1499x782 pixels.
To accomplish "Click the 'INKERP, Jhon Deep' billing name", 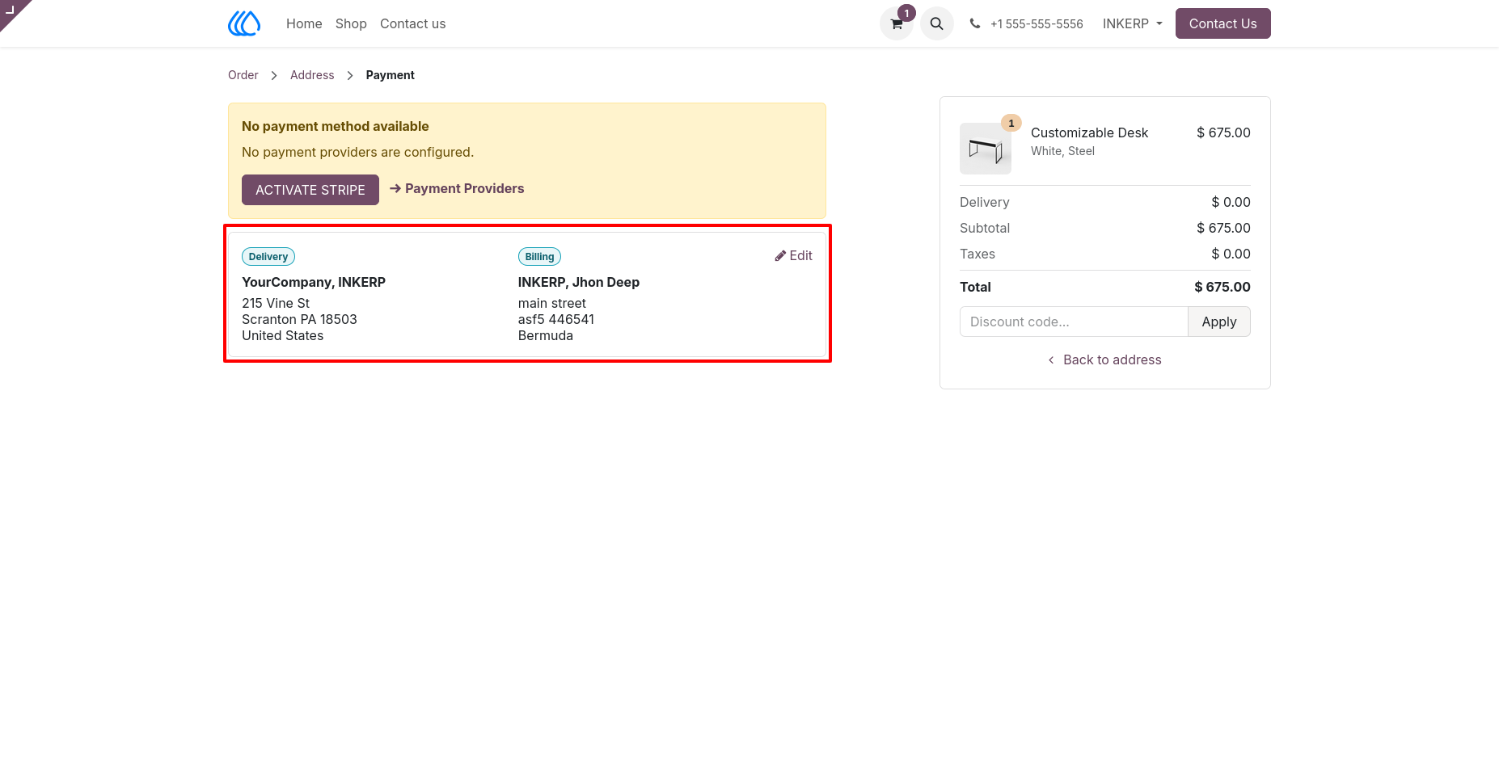I will (x=579, y=282).
